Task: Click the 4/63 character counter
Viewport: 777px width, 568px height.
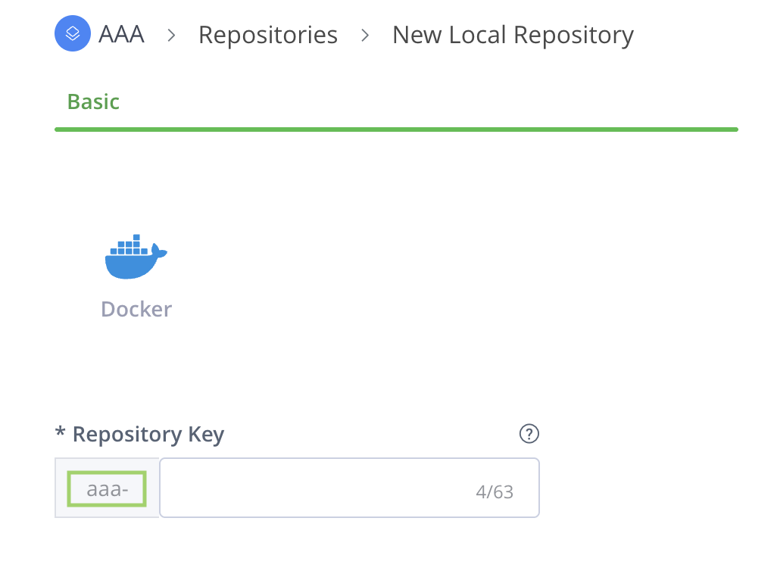Action: pos(495,492)
